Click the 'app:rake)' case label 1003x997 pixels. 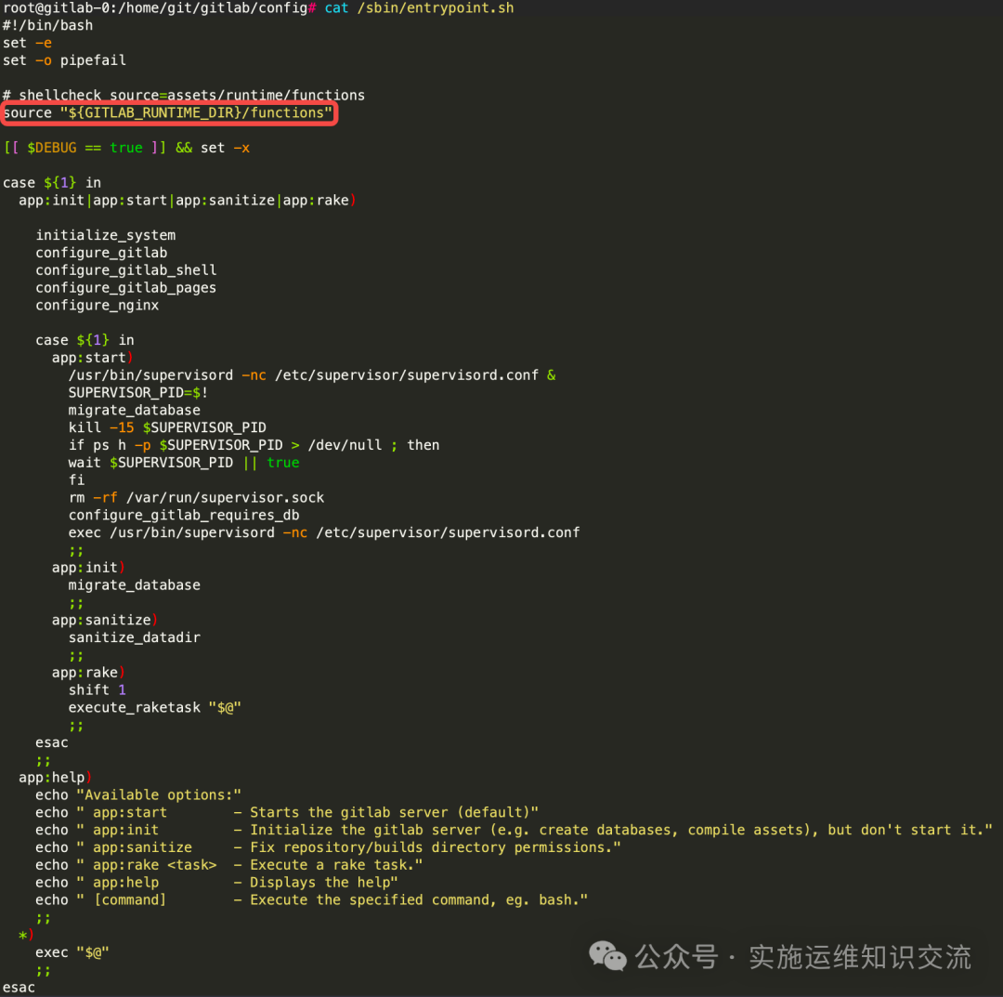pyautogui.click(x=89, y=673)
